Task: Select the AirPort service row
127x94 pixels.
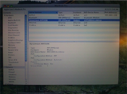Action: pyautogui.click(x=74, y=15)
